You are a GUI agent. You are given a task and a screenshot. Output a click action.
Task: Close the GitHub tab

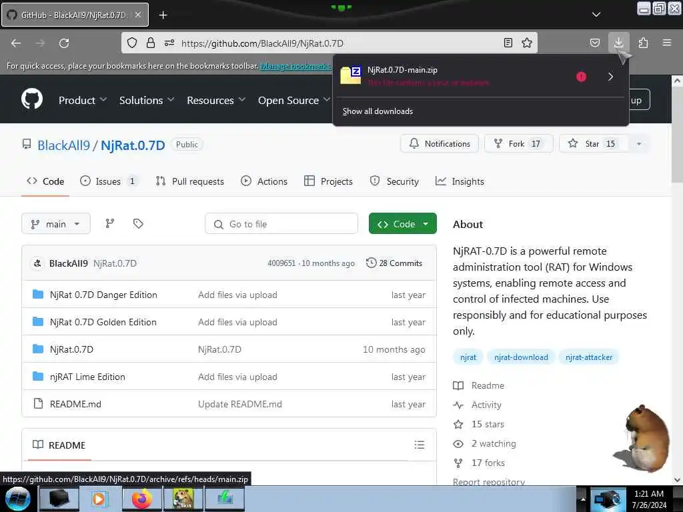(x=137, y=15)
